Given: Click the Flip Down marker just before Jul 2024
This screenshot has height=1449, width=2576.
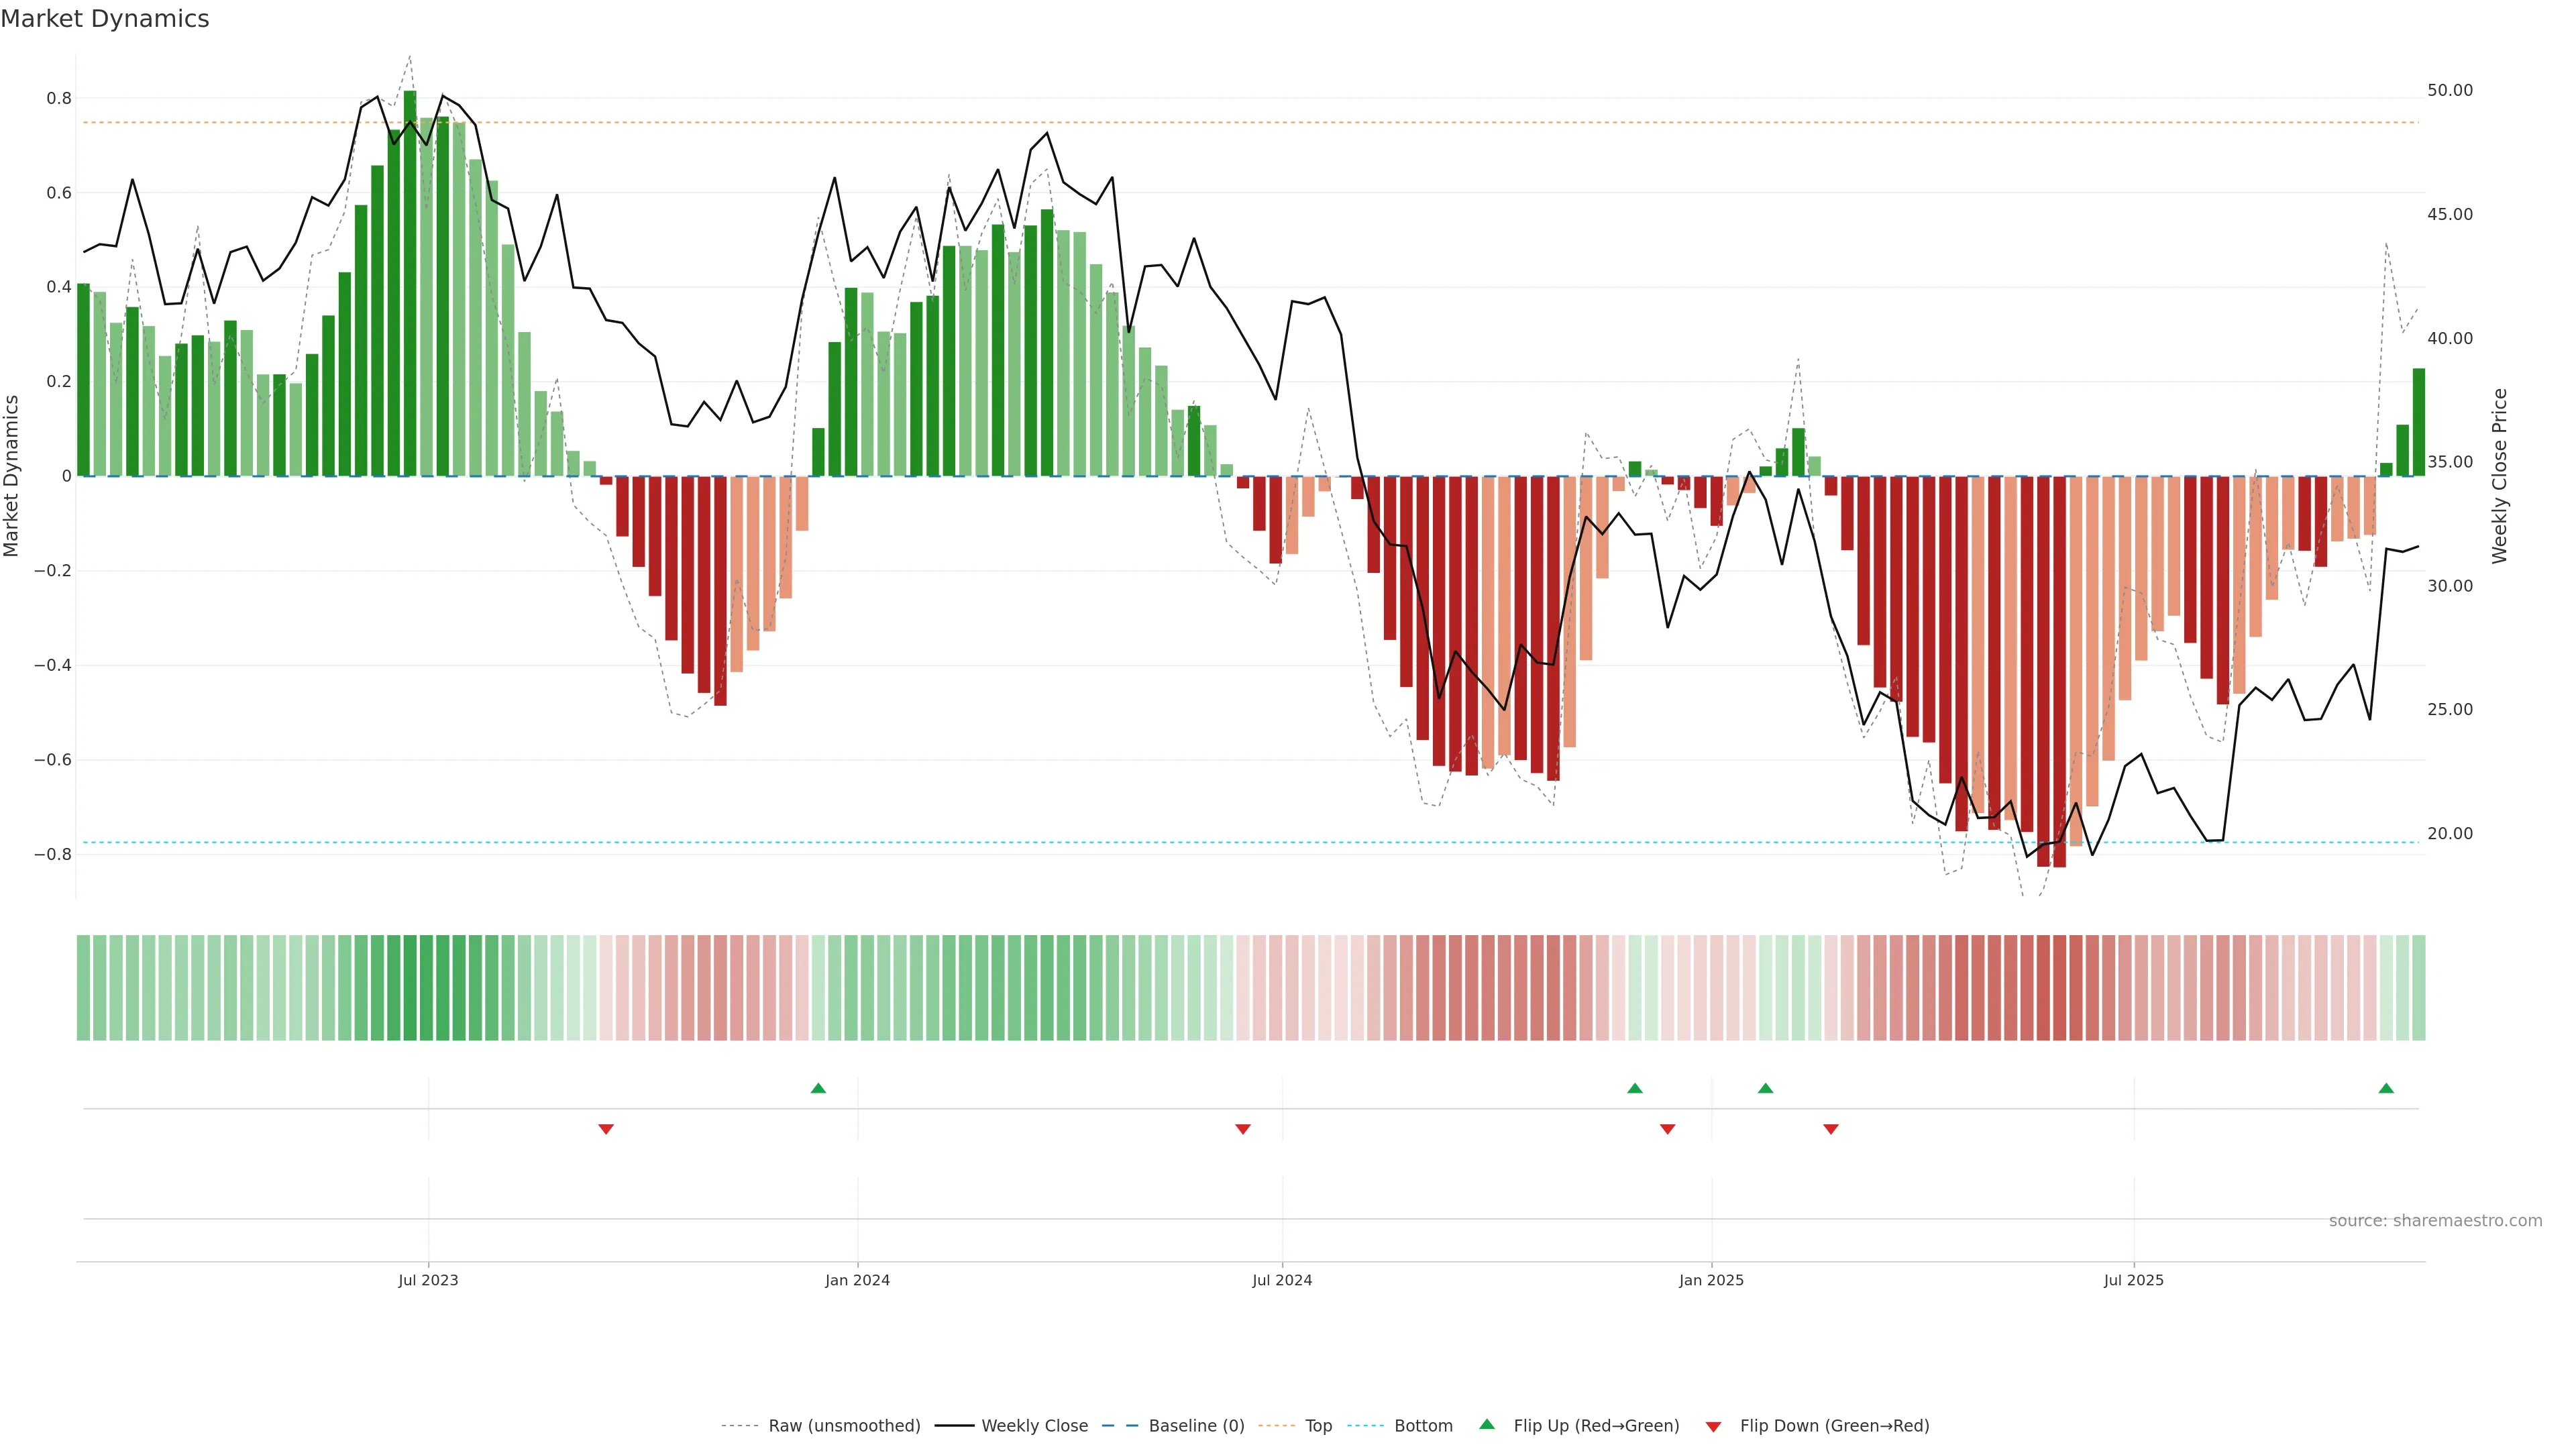Looking at the screenshot, I should point(1243,1129).
